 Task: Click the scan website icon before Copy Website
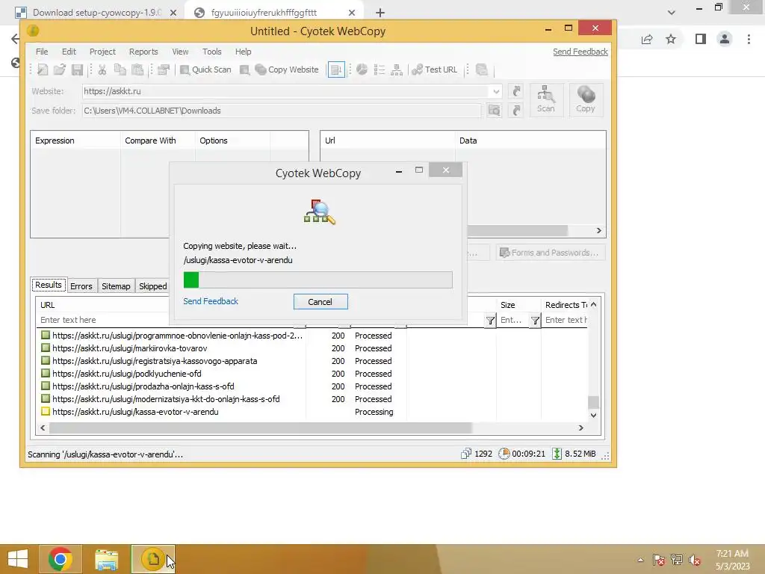pyautogui.click(x=244, y=70)
